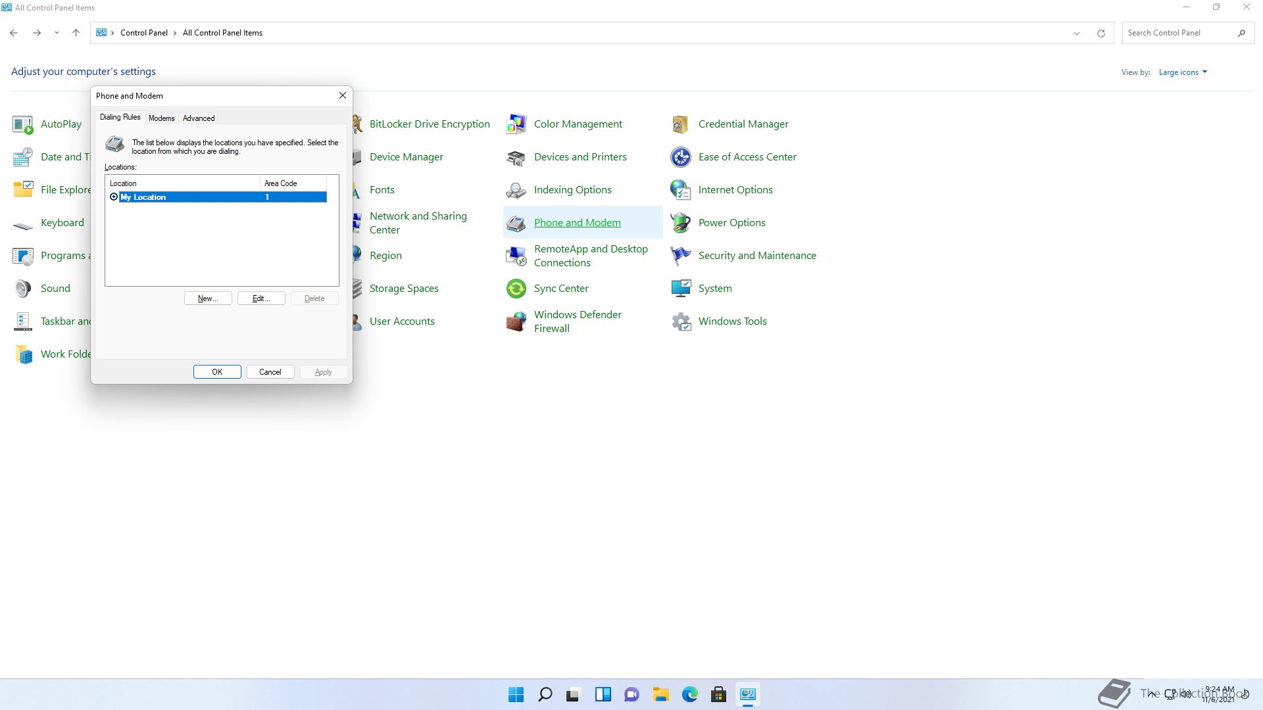
Task: Open Task View on the taskbar
Action: coord(574,694)
